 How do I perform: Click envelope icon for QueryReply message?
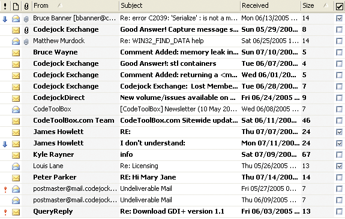(x=16, y=212)
